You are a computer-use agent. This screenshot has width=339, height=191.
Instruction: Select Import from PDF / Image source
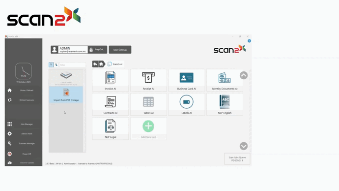click(66, 95)
